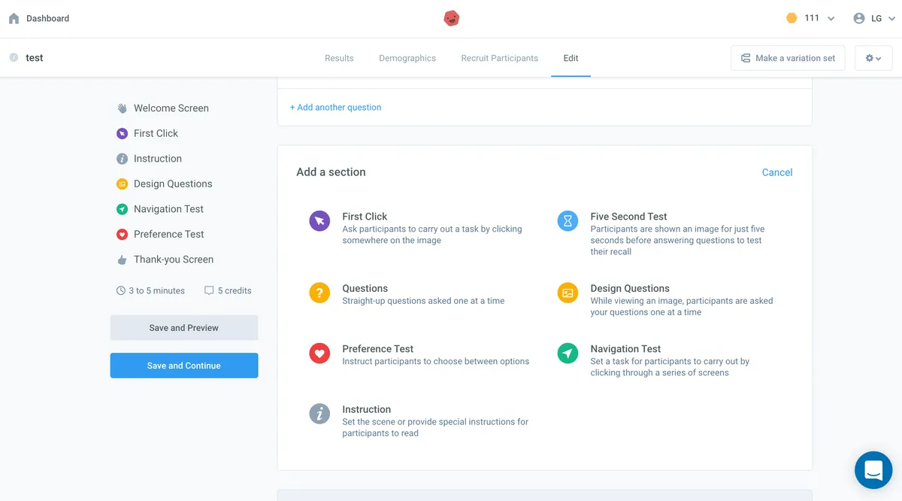902x501 pixels.
Task: Click the 5 credits text
Action: tap(235, 290)
